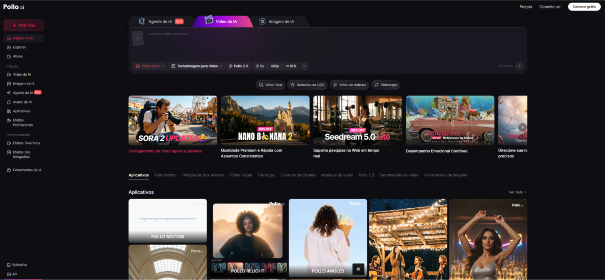Click the Comece grátis button

tap(584, 7)
